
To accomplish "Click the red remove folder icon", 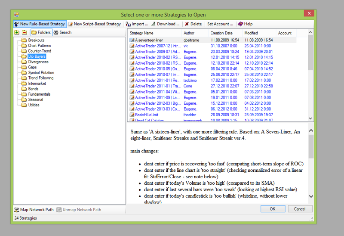I will coord(25,32).
